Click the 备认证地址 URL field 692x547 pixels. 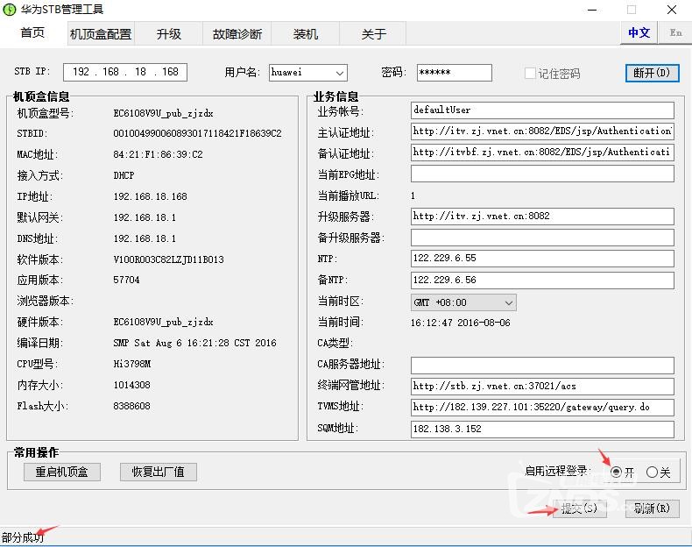(542, 153)
